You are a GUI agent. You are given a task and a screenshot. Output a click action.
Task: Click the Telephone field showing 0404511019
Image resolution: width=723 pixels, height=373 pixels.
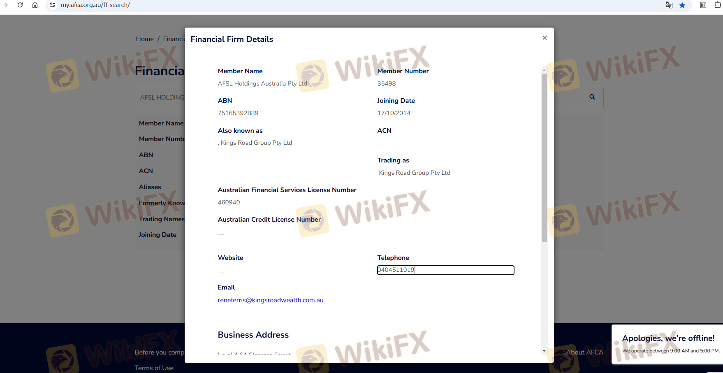pyautogui.click(x=445, y=270)
